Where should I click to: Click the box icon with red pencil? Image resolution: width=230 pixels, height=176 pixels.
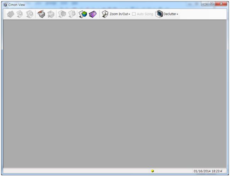click(41, 14)
